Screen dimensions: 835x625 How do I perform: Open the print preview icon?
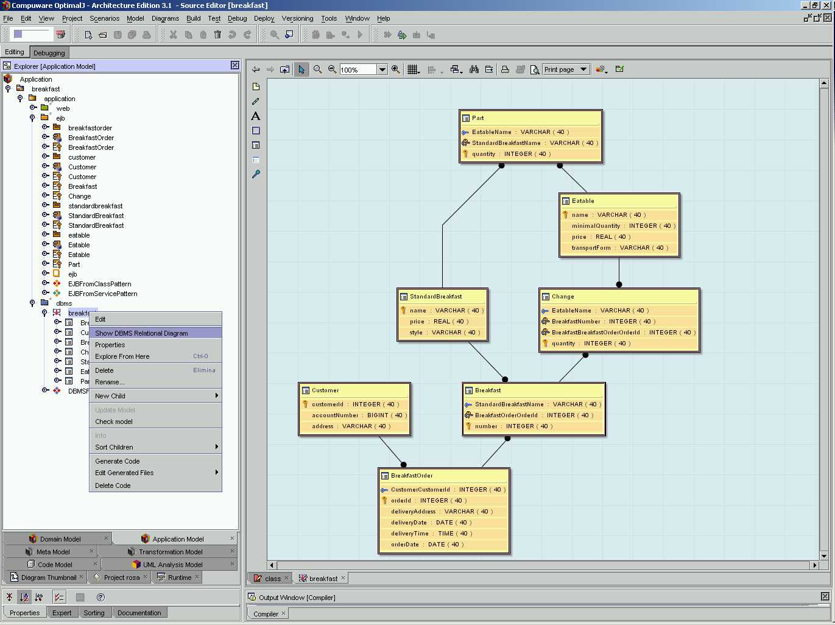(x=535, y=69)
